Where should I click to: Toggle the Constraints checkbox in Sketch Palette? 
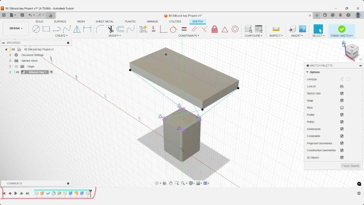pos(342,136)
